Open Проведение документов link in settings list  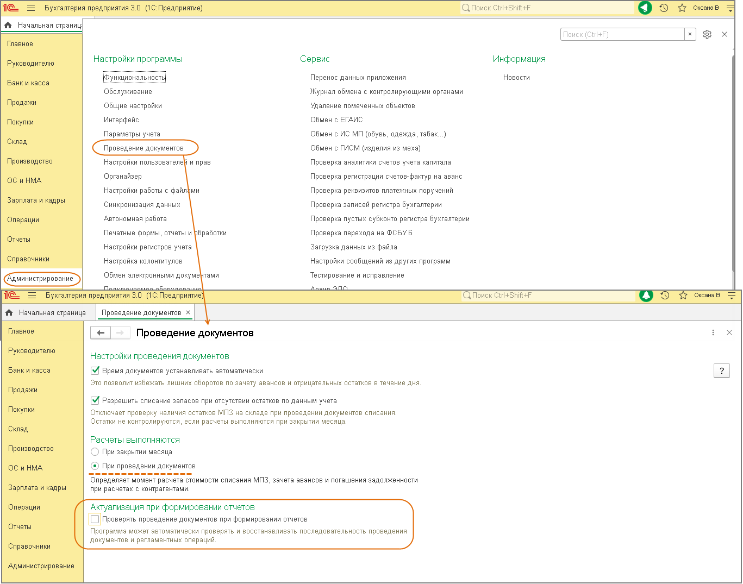point(143,148)
